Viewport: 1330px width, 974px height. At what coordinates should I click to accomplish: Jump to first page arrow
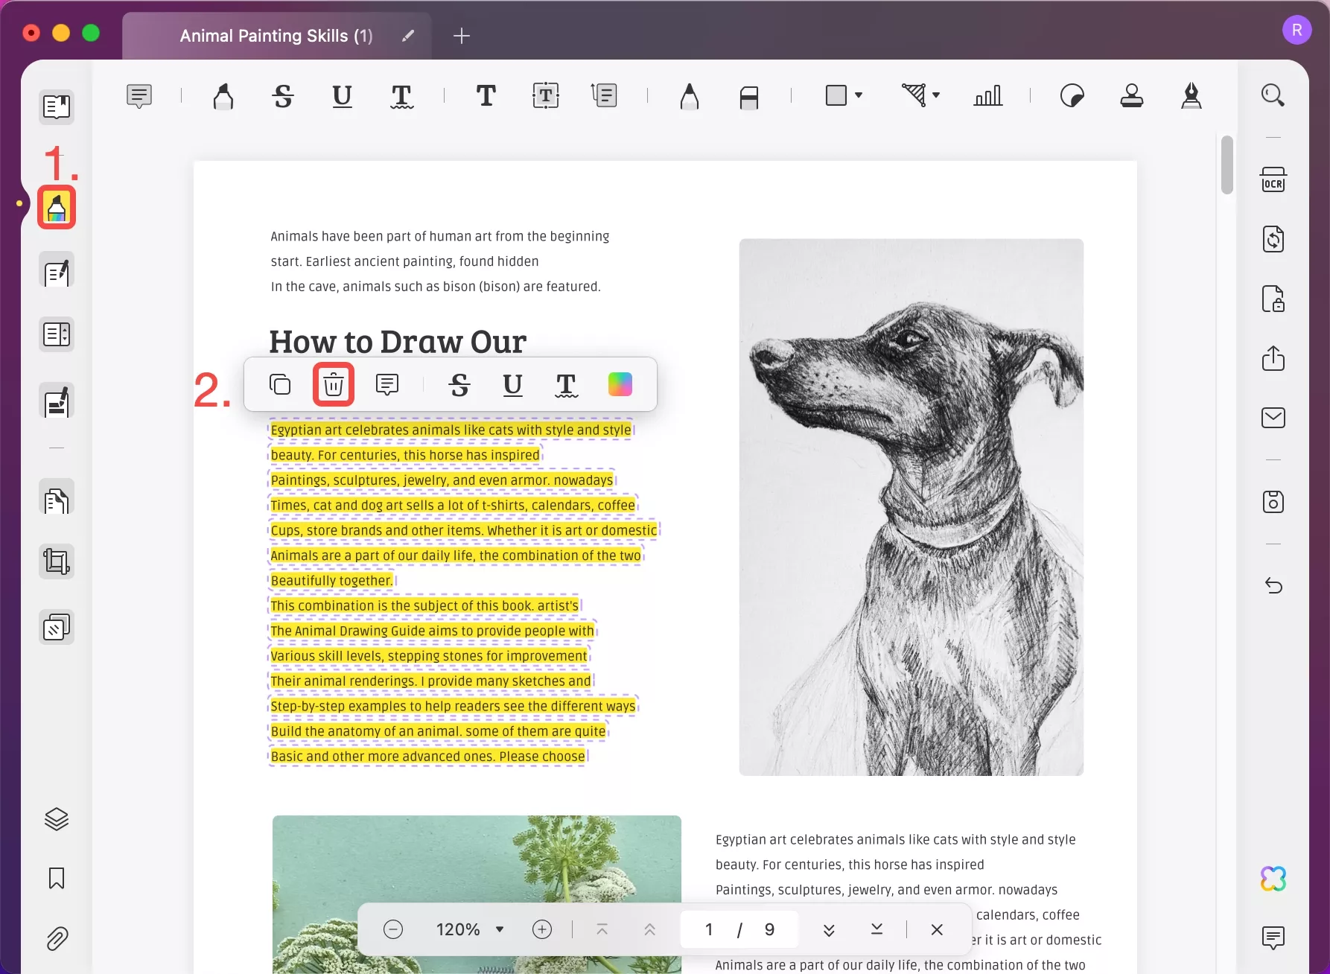602,929
